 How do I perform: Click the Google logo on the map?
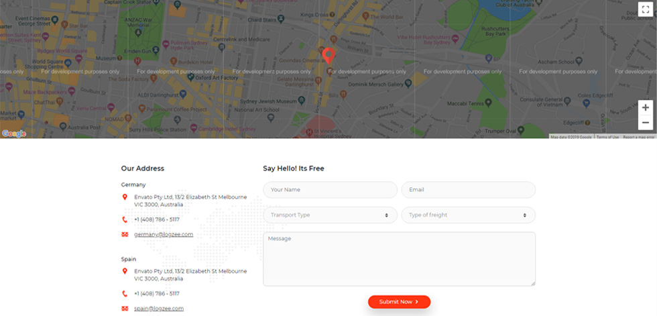14,134
